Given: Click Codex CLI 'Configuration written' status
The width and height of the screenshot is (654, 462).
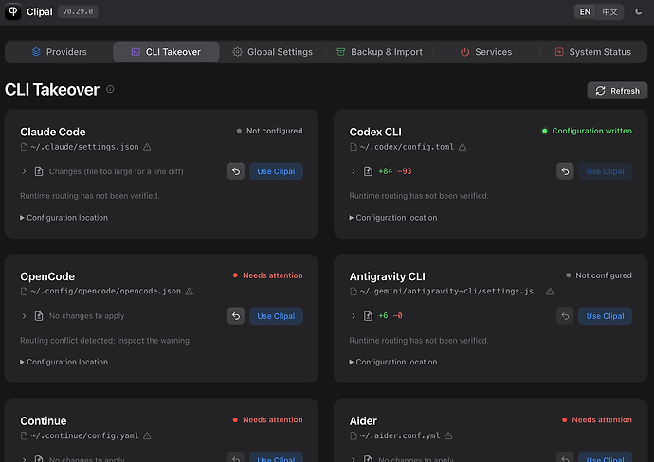Looking at the screenshot, I should (x=587, y=131).
